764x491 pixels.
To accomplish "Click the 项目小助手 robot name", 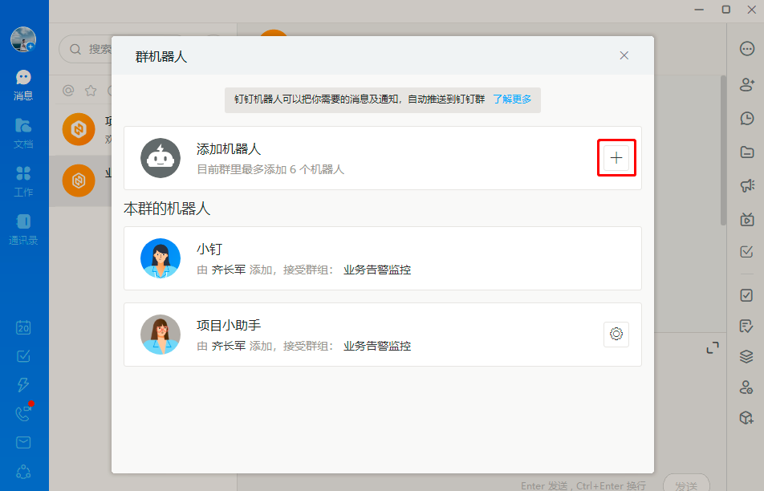I will 229,326.
